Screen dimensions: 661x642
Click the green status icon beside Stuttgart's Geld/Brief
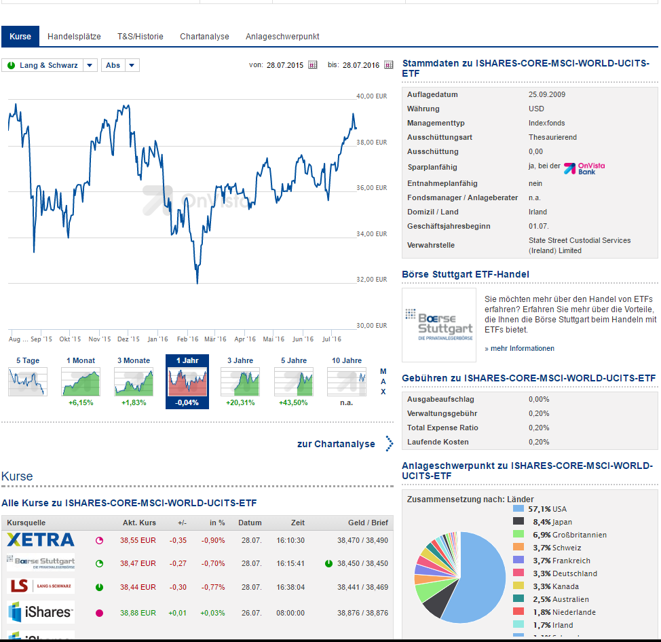click(x=328, y=563)
